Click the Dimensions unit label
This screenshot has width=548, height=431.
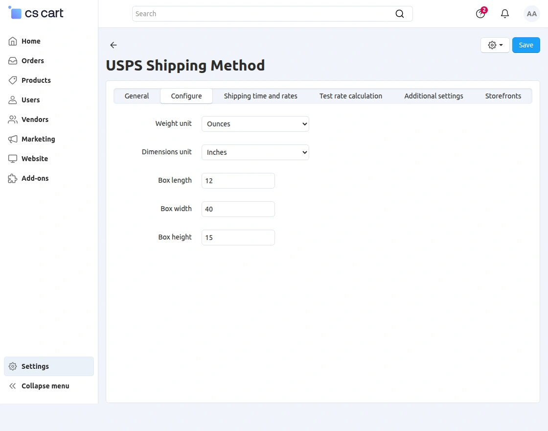(x=166, y=152)
